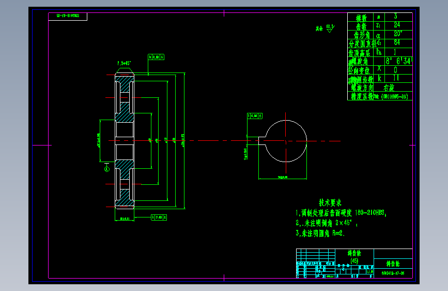This screenshot has width=448, height=291.
Task: Click the 其余 12.5 surface roughness symbol
Action: [325, 28]
